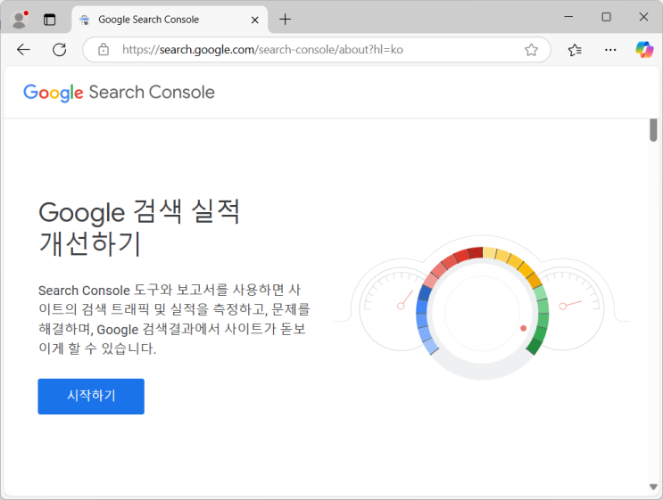Image resolution: width=663 pixels, height=500 pixels.
Task: Close the Google Search Console tab
Action: tap(254, 20)
